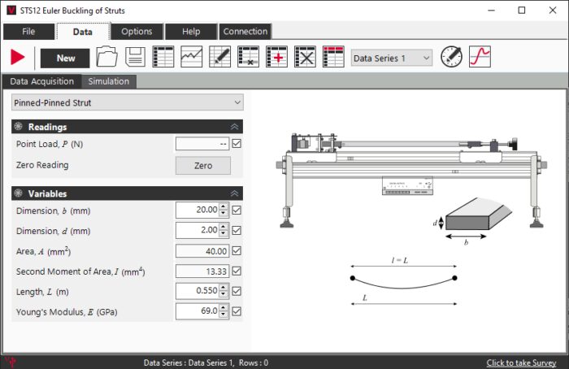
Task: Click the app logo in the title bar
Action: 11,10
